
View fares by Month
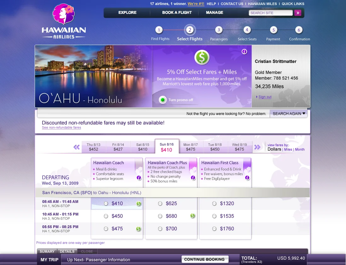pyautogui.click(x=300, y=149)
